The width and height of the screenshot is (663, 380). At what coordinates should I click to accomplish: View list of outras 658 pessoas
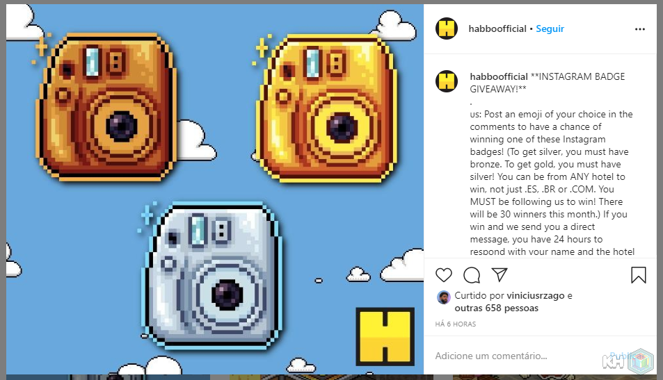pyautogui.click(x=497, y=308)
